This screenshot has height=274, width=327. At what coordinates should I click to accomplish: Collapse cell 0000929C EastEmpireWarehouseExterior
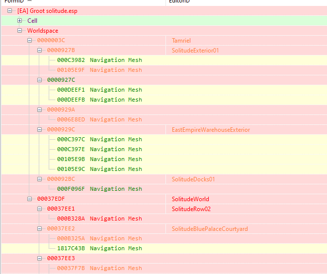click(39, 129)
